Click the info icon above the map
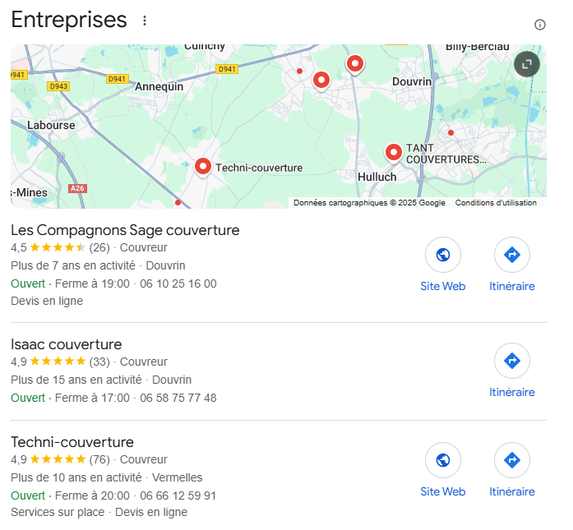This screenshot has width=573, height=530. point(540,24)
